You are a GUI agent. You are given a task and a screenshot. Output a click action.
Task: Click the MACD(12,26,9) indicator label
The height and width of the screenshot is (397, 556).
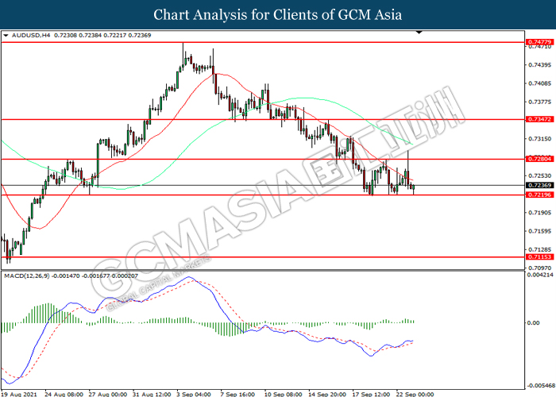tap(27, 276)
